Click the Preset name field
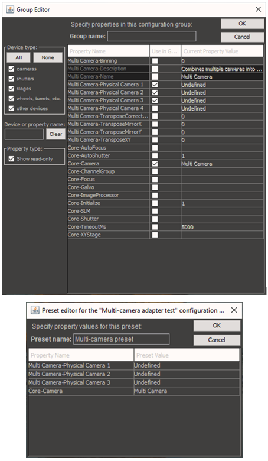Viewport: 268px width, 461px height. [121, 339]
